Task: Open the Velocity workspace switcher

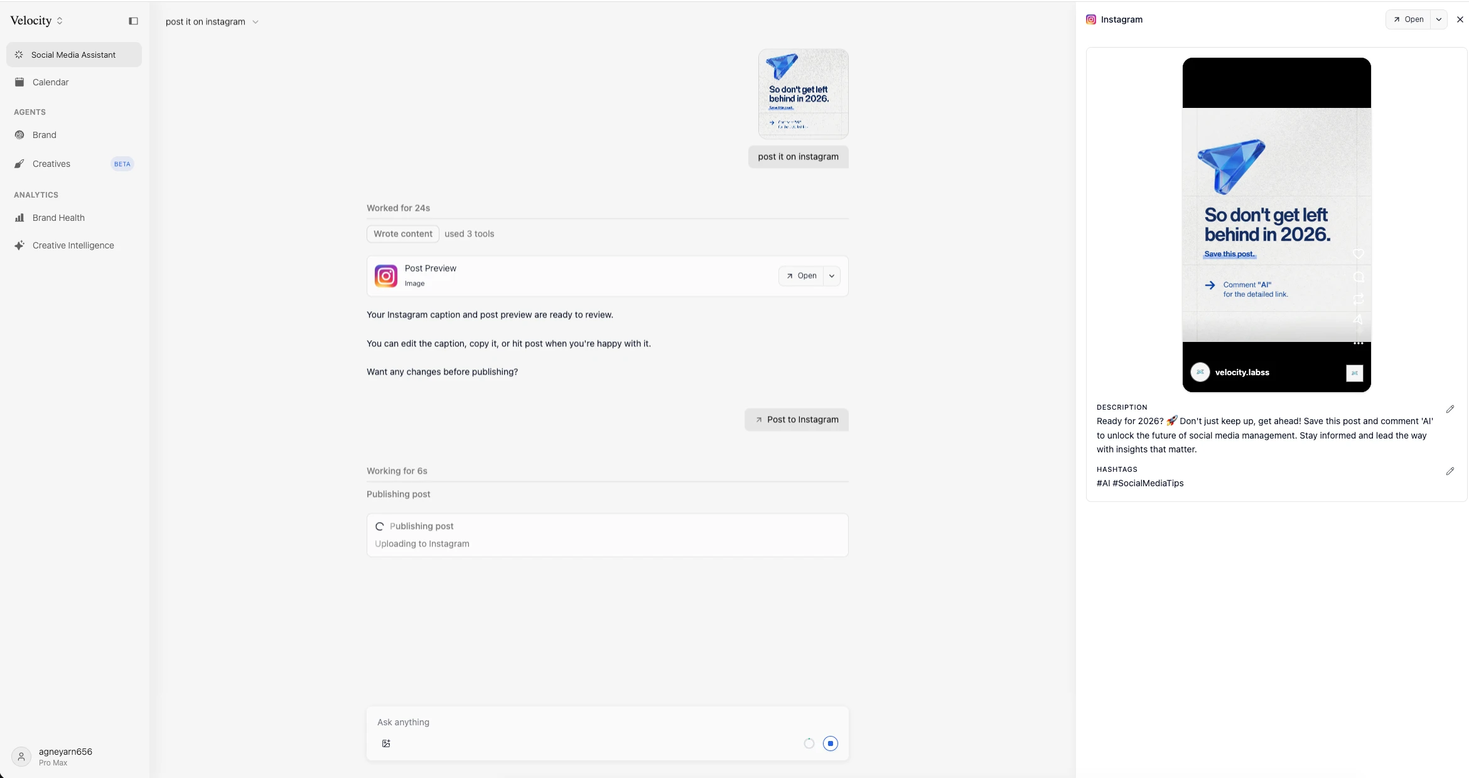Action: pos(37,21)
